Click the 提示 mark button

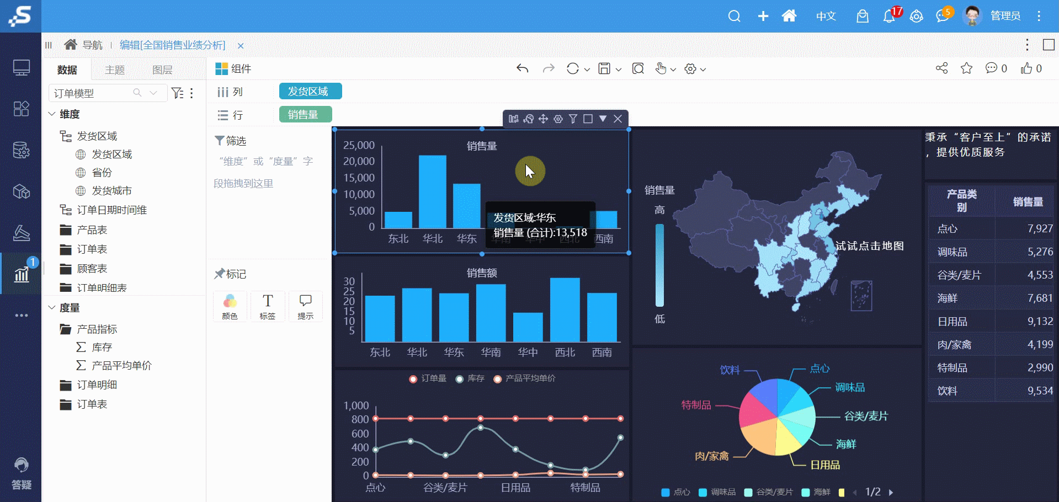(306, 306)
